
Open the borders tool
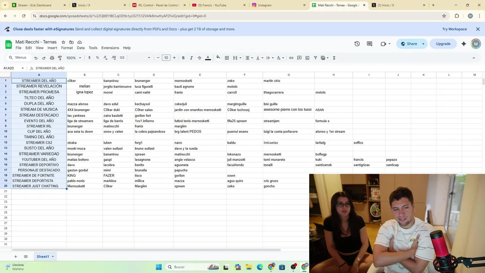point(227,58)
